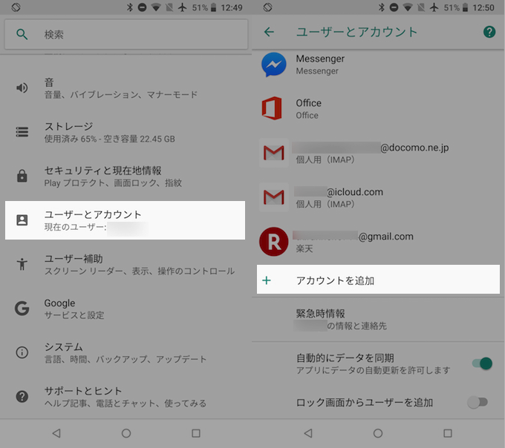Screen dimensions: 505x448
Task: Click the search input field
Action: click(134, 34)
